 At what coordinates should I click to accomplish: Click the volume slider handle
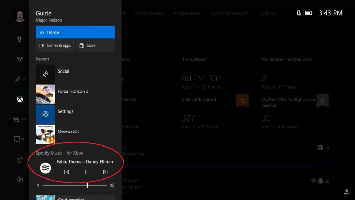(87, 185)
